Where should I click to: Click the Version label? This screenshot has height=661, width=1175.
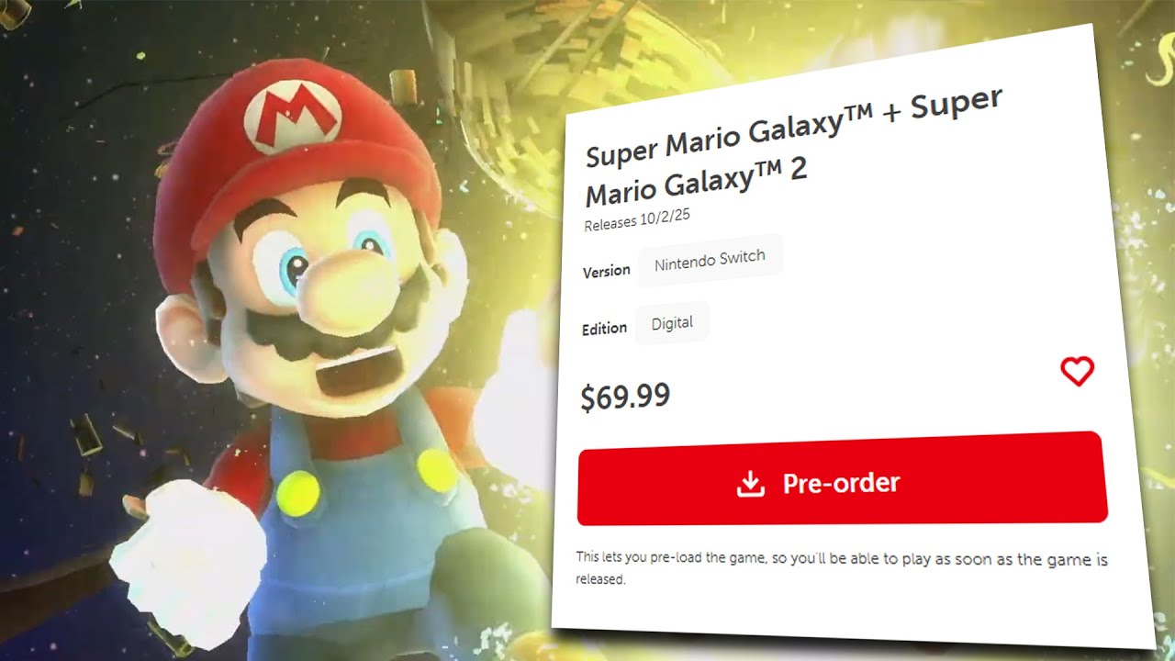[606, 271]
